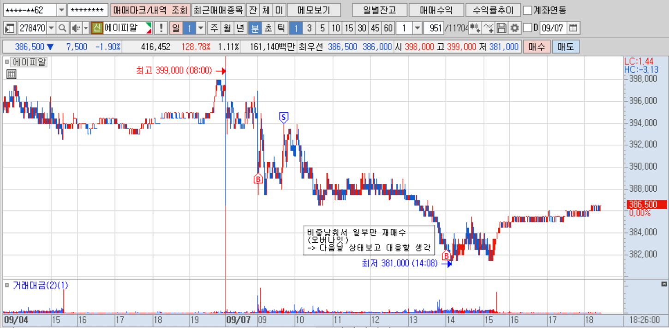The image size is (669, 328).
Task: Select the 3-minute interval button
Action: [x=309, y=28]
